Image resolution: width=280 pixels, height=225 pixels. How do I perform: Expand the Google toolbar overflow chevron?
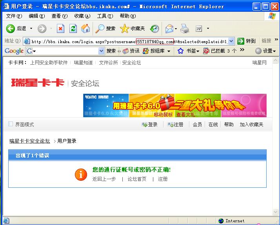click(242, 50)
